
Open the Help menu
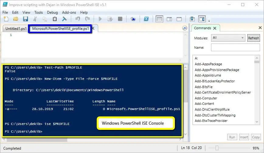(x=84, y=12)
